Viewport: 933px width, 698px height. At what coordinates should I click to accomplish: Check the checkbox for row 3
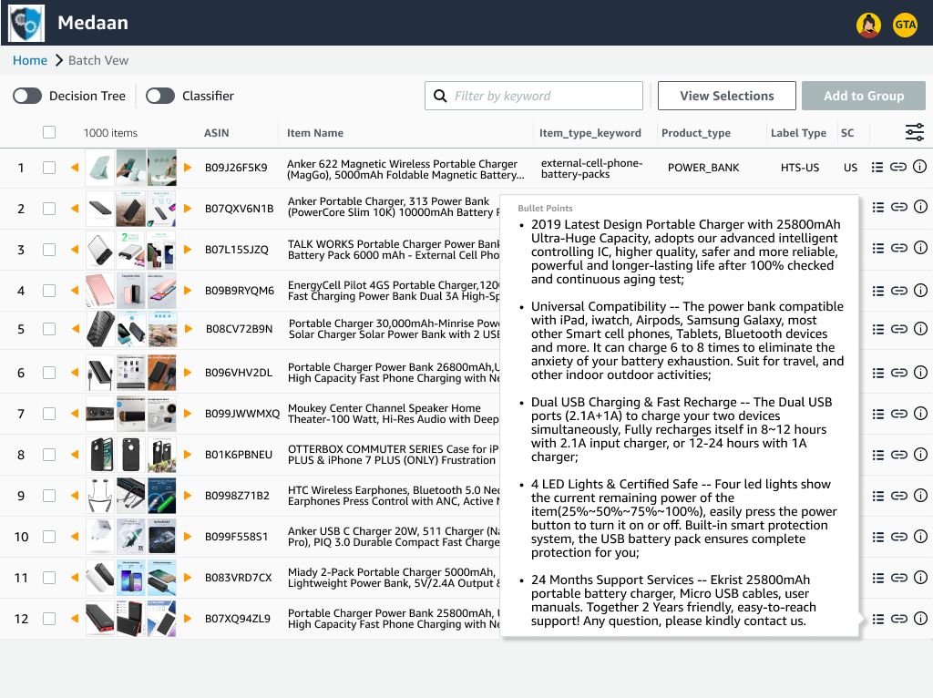[x=49, y=250]
